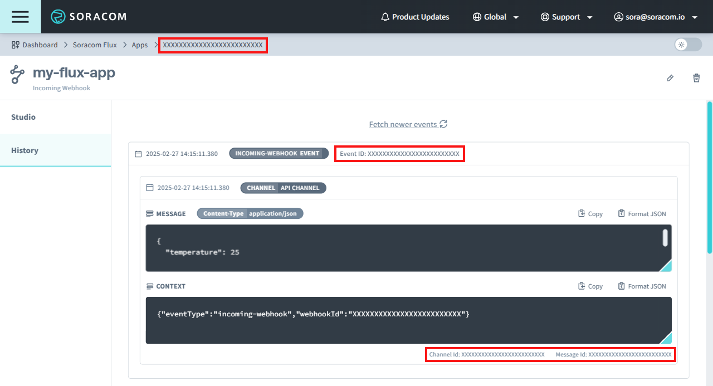The image size is (713, 386).
Task: Click the page vertical scrollbar
Action: 709,178
